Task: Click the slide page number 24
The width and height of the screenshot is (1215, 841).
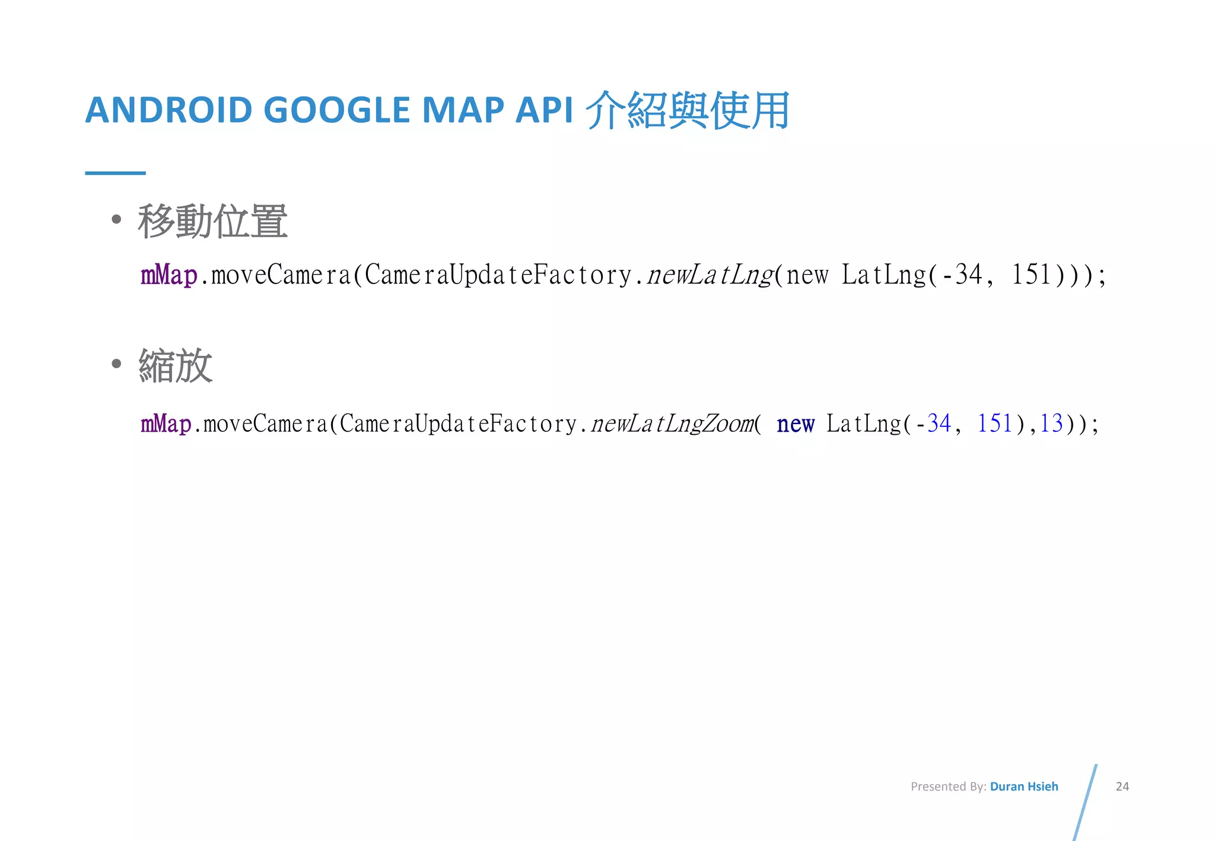Action: [1122, 786]
